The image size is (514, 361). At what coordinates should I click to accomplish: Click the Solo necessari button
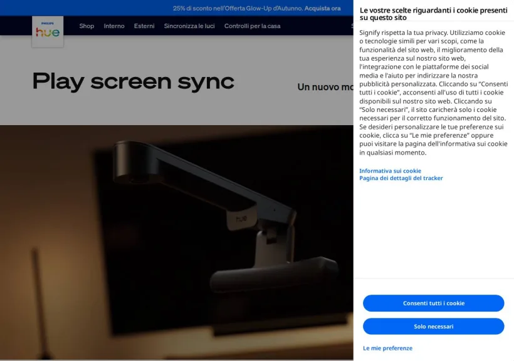click(x=433, y=327)
